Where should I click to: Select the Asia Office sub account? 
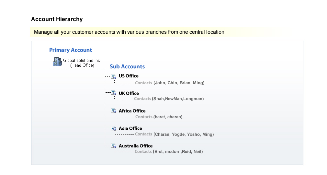130,128
